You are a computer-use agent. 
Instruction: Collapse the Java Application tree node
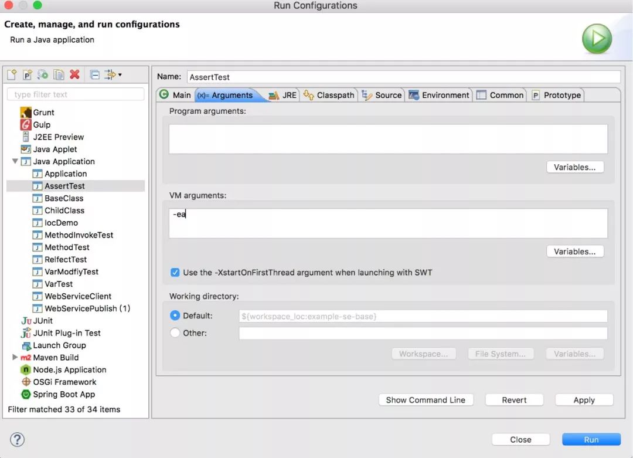point(15,161)
